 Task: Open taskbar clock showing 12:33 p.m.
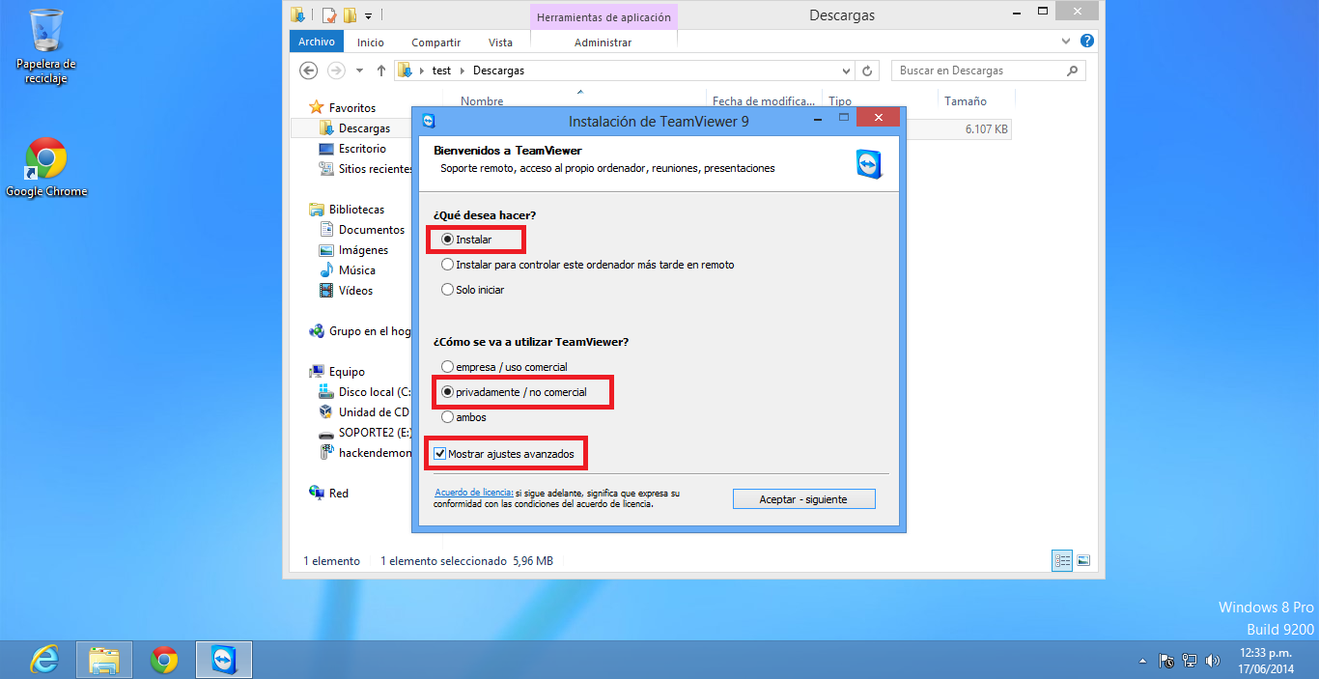click(x=1266, y=661)
